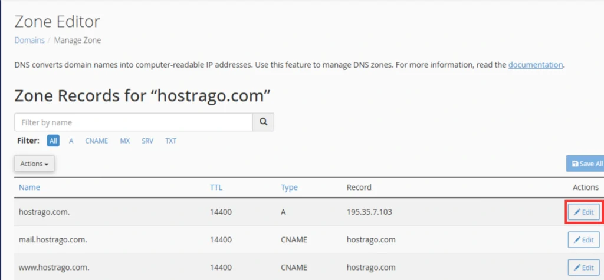Edit the mail.hostrago.com. record

coord(583,239)
